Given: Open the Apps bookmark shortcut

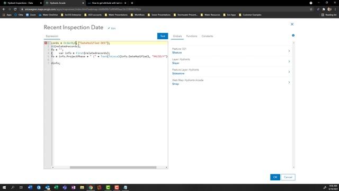Looking at the screenshot, I should tap(7, 15).
